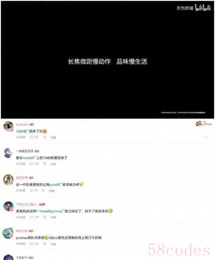Screen dimensions: 215x260
Task: Reply to the mate30 comment
Action: [53, 164]
